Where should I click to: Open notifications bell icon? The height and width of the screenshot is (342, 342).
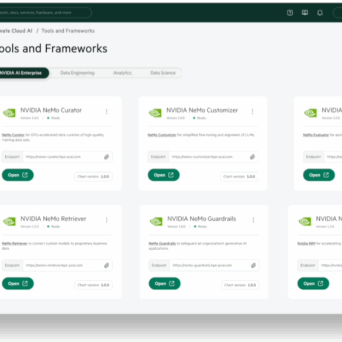[320, 13]
